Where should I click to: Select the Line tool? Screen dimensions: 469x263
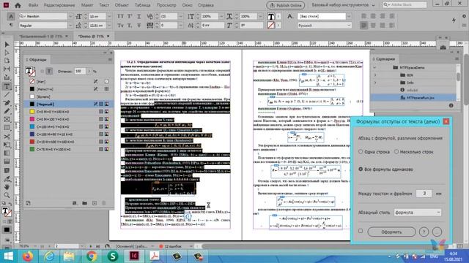coord(7,94)
